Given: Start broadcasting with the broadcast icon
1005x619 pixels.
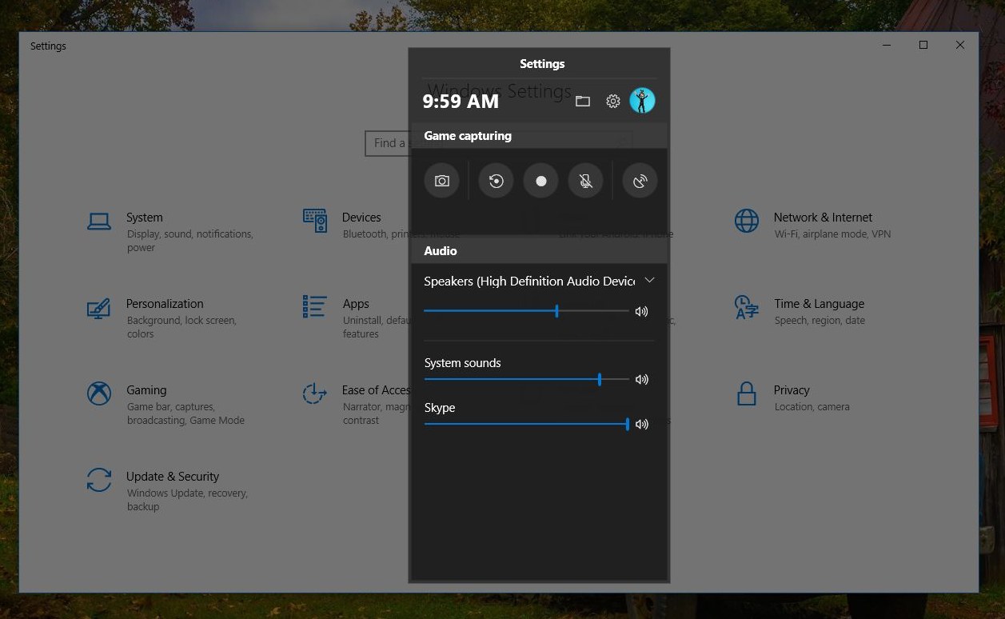Looking at the screenshot, I should pyautogui.click(x=640, y=181).
